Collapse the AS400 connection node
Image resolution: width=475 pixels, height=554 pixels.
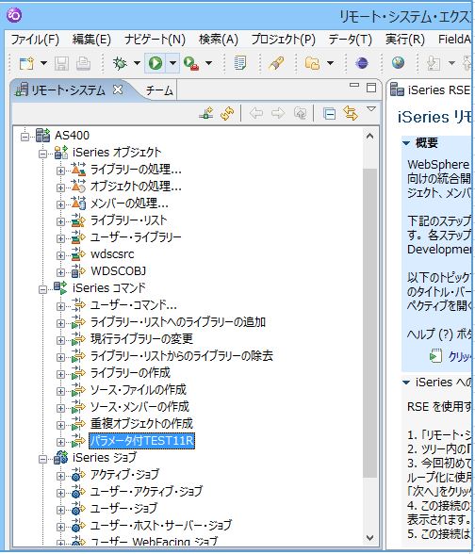(25, 136)
